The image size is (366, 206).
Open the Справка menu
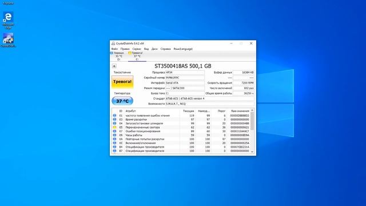click(165, 49)
